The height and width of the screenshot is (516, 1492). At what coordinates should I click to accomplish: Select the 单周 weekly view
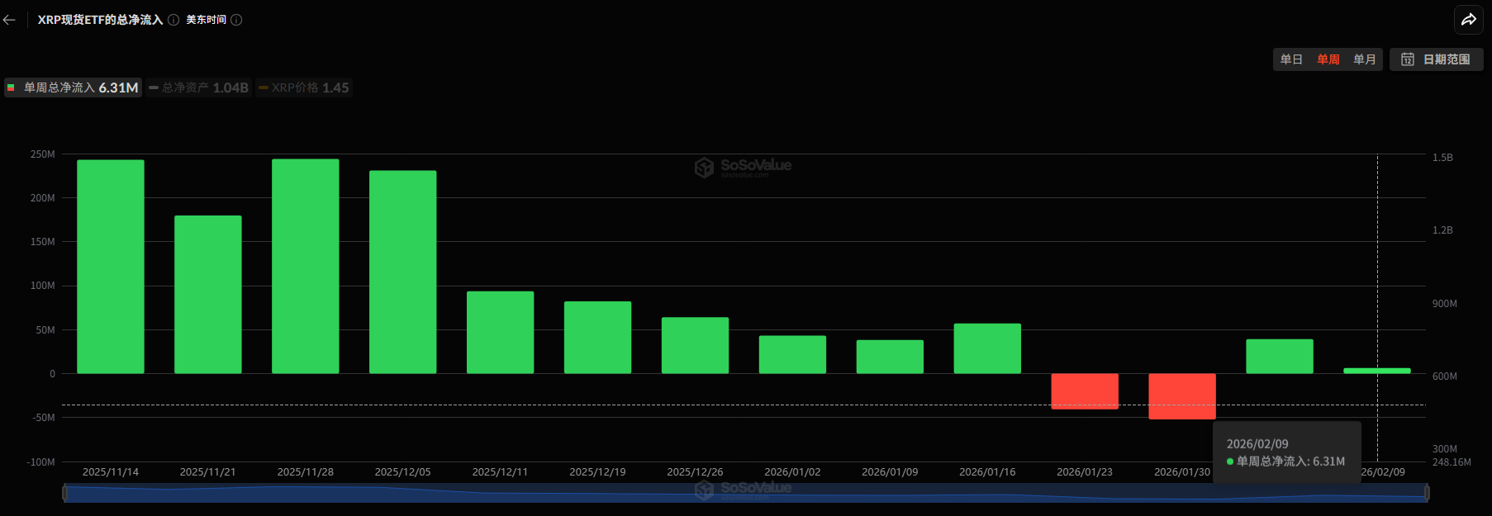[1328, 59]
